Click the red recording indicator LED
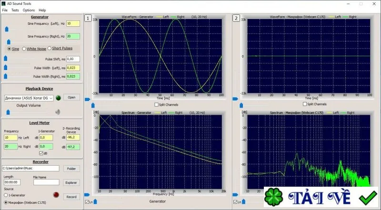381x210 pixels. [x=56, y=195]
